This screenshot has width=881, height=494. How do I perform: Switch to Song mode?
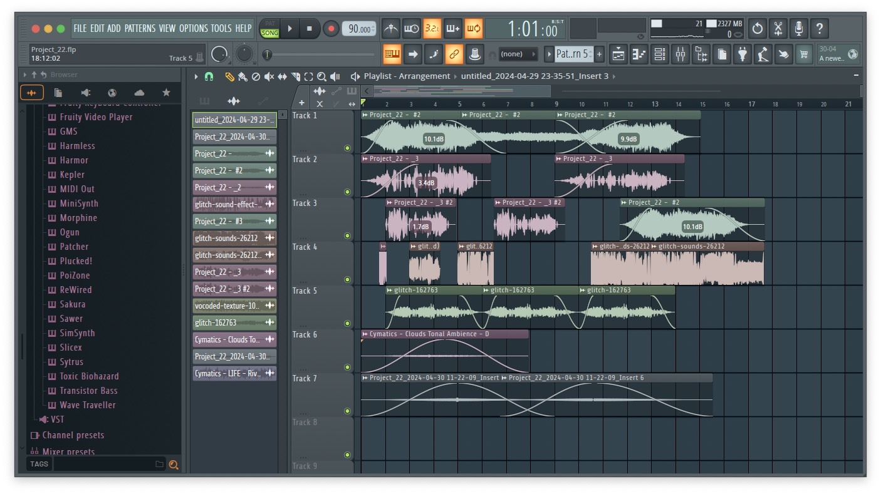click(270, 33)
